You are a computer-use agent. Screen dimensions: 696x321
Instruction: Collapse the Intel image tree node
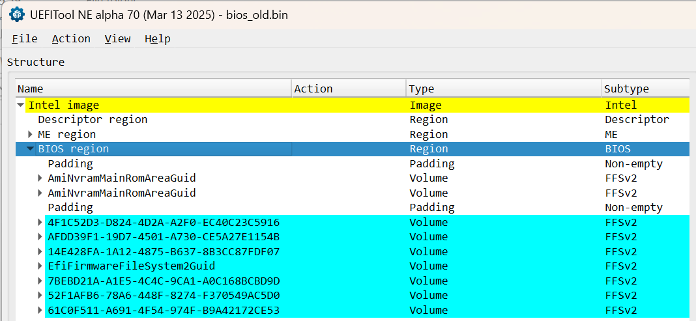20,105
